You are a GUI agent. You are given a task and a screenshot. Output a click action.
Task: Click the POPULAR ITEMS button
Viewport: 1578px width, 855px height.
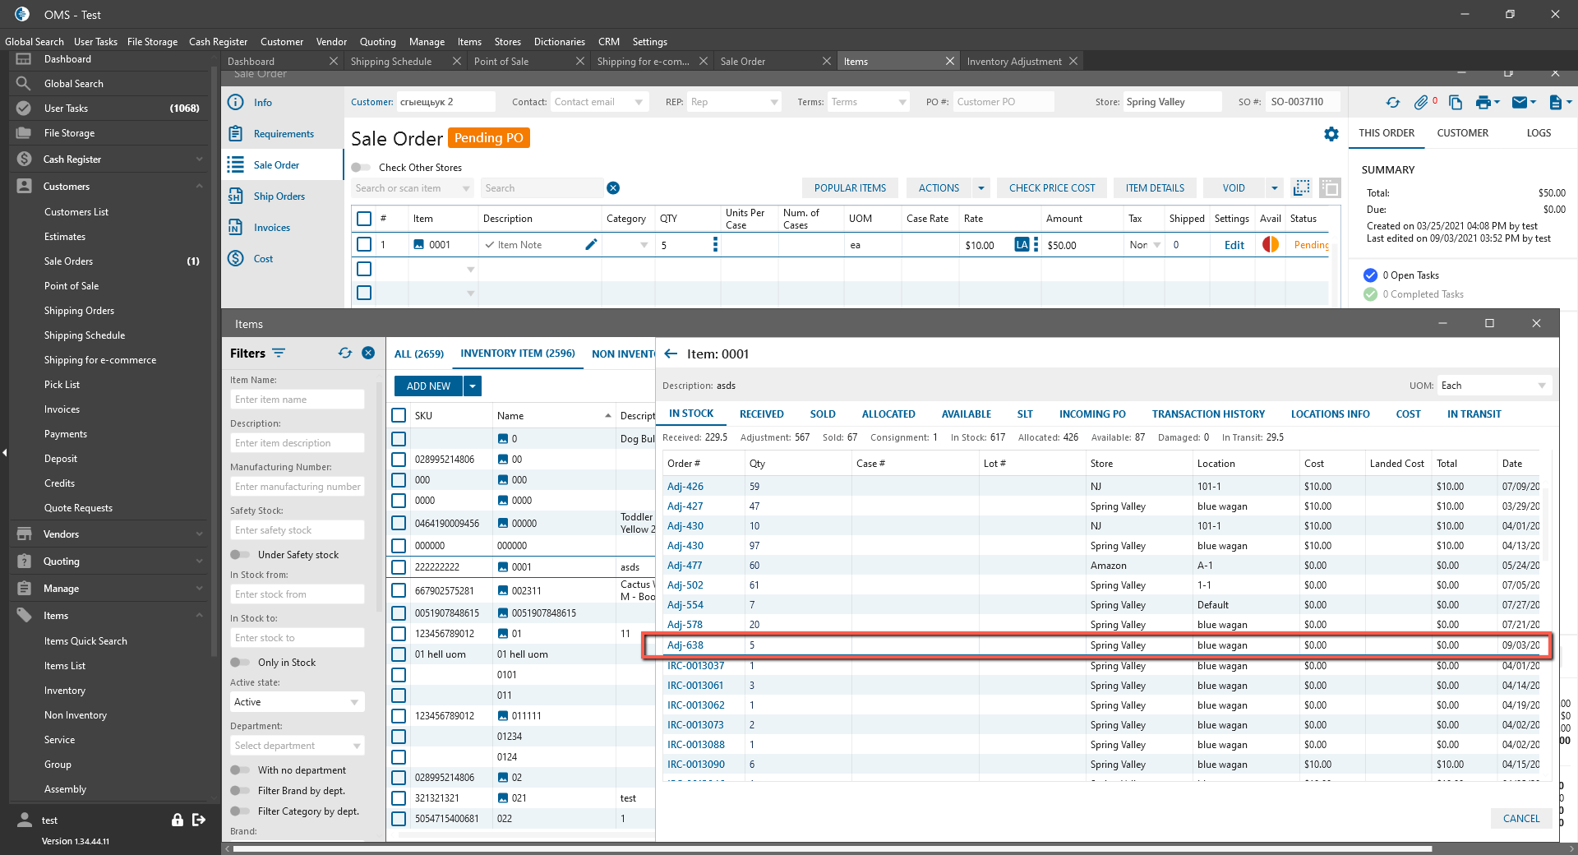[x=850, y=188]
